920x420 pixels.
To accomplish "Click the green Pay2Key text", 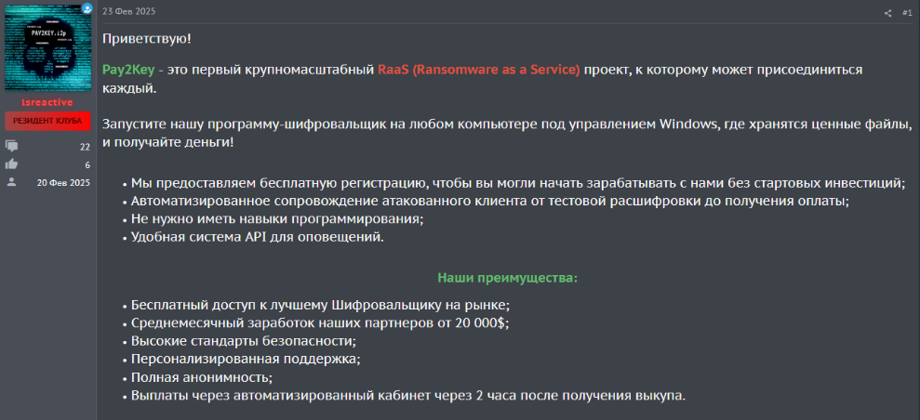I will (x=128, y=71).
